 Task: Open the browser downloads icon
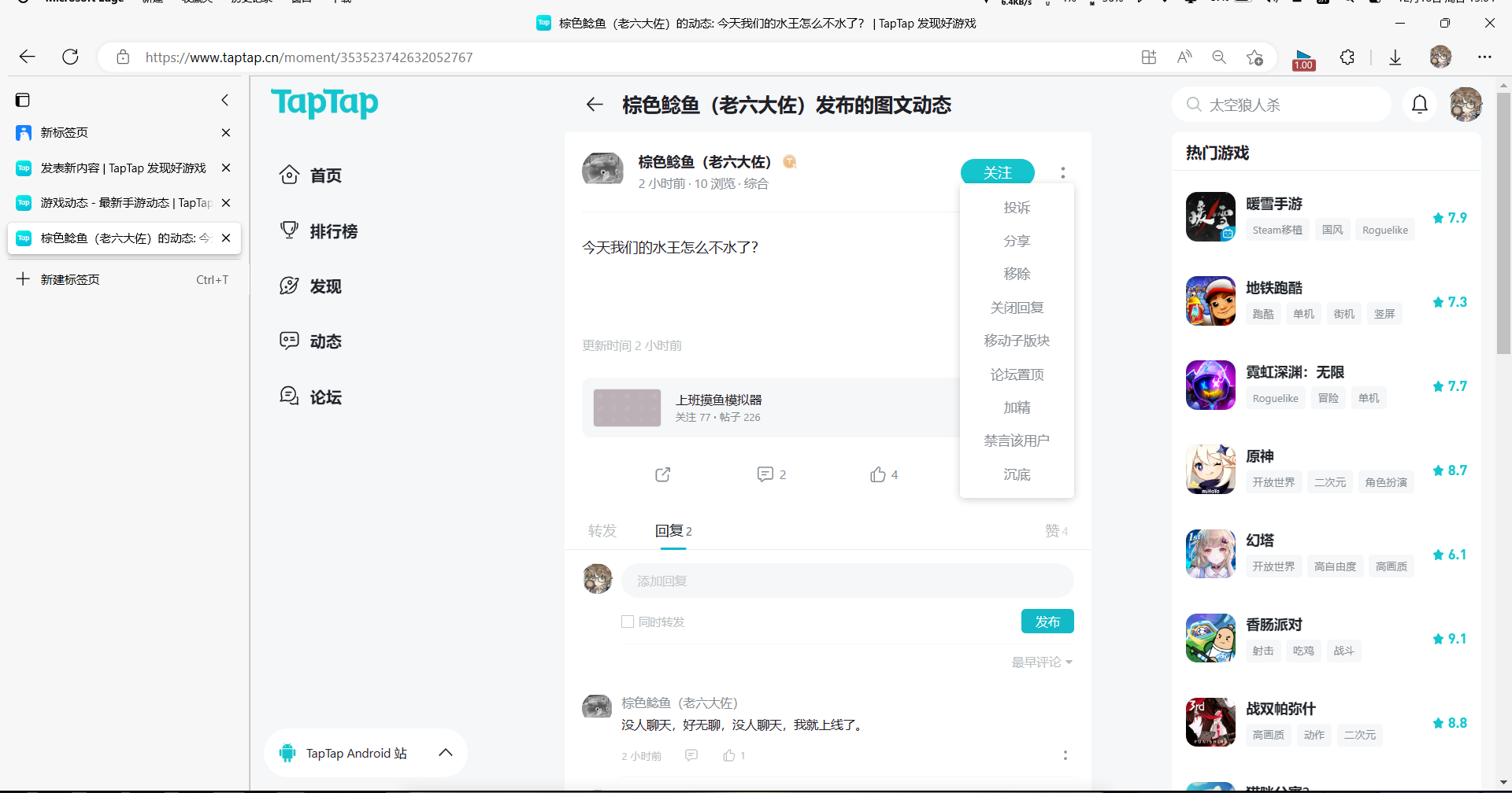(1395, 57)
